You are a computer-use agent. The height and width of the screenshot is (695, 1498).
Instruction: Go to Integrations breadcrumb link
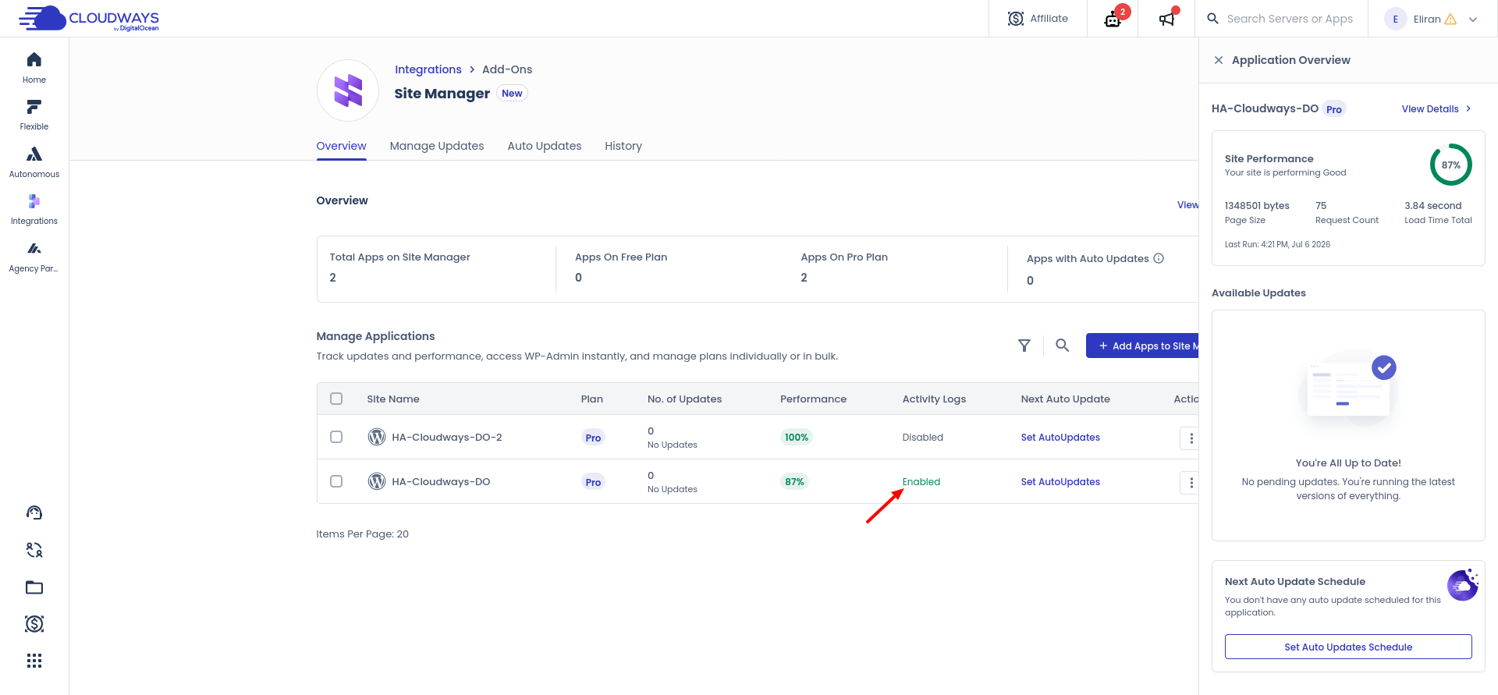pyautogui.click(x=428, y=69)
